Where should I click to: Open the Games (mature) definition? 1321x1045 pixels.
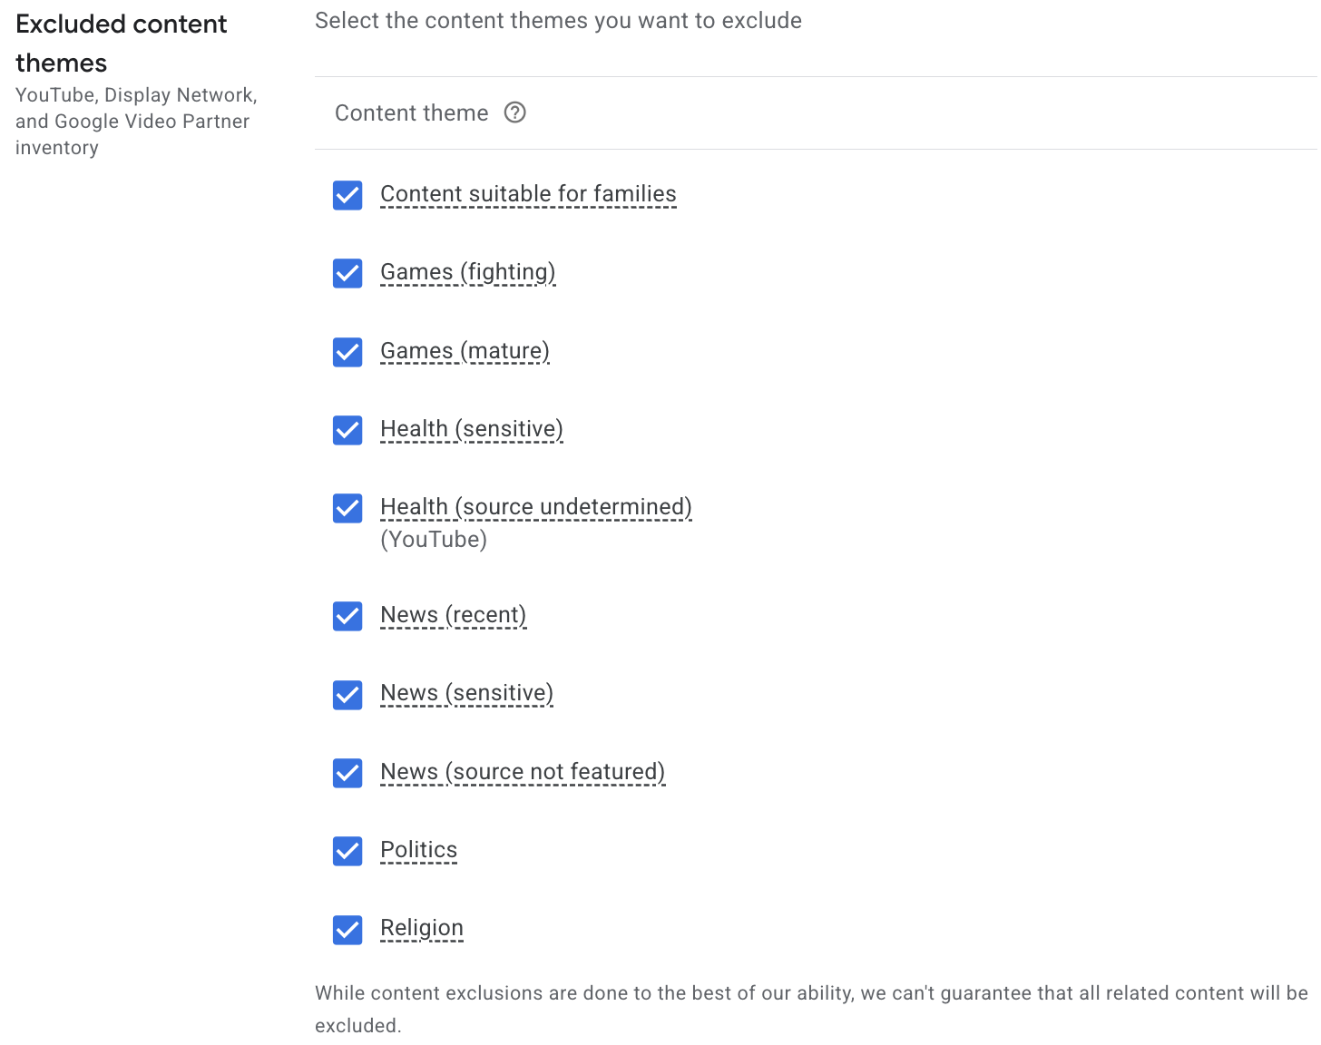pyautogui.click(x=465, y=350)
